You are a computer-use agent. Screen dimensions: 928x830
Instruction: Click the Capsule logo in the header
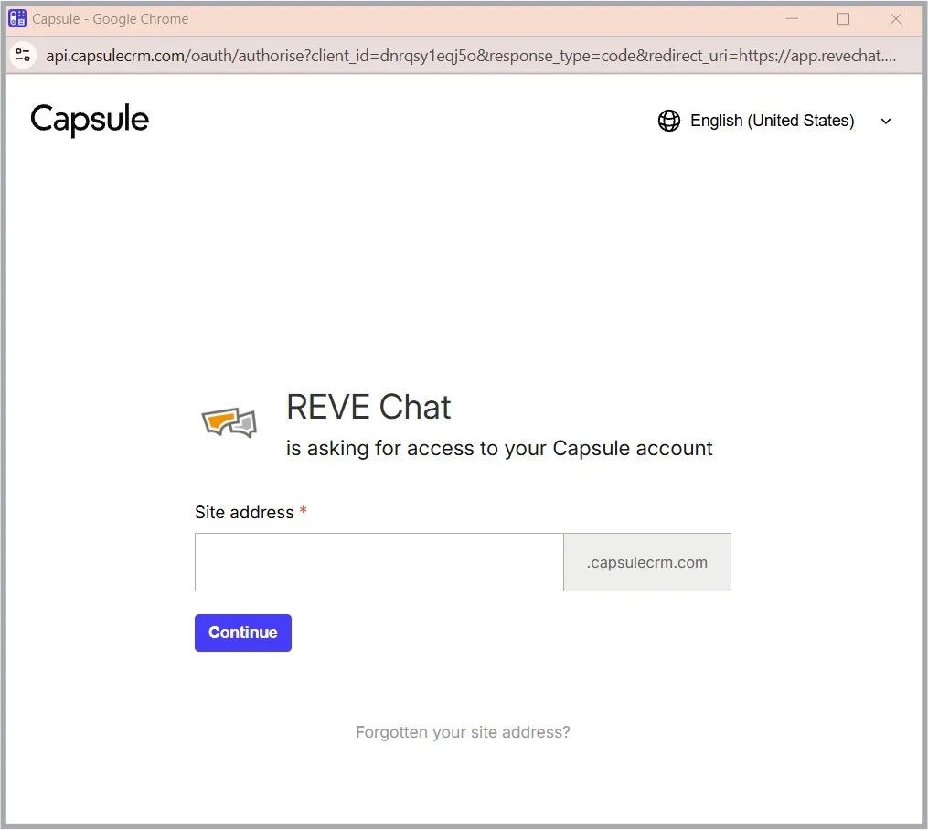pos(90,120)
